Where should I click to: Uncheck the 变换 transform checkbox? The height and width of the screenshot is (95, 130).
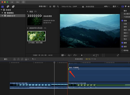(122, 21)
